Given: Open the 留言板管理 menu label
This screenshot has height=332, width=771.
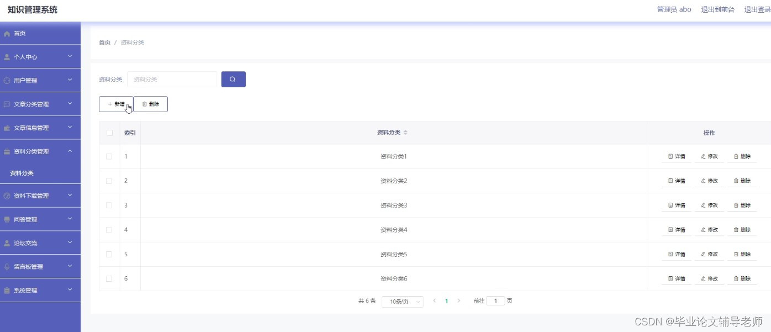Looking at the screenshot, I should point(28,267).
